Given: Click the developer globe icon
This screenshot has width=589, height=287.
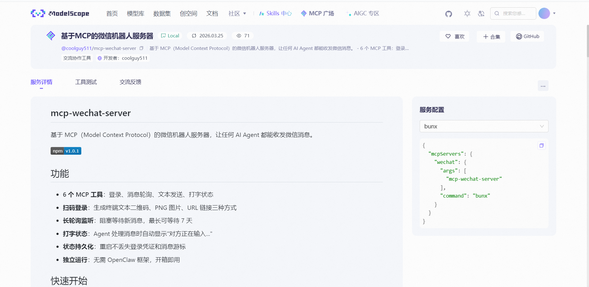Looking at the screenshot, I should click(99, 58).
